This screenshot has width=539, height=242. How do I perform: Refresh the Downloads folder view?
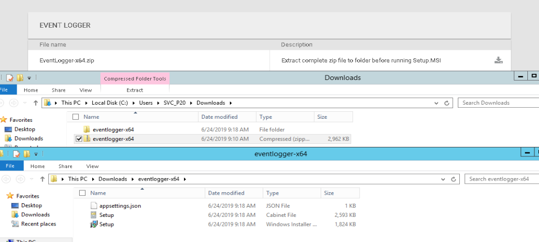pos(447,103)
